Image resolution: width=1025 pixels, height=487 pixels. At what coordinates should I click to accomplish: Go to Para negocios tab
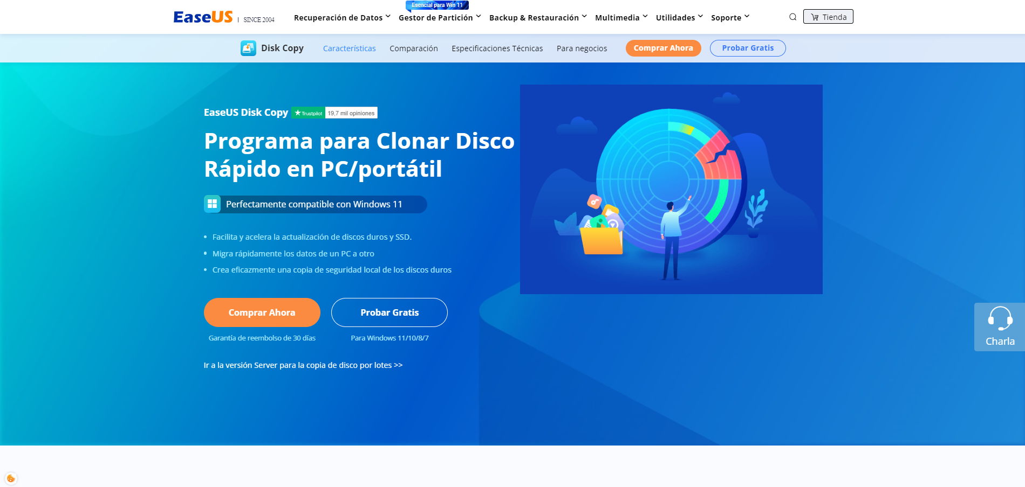(x=582, y=48)
